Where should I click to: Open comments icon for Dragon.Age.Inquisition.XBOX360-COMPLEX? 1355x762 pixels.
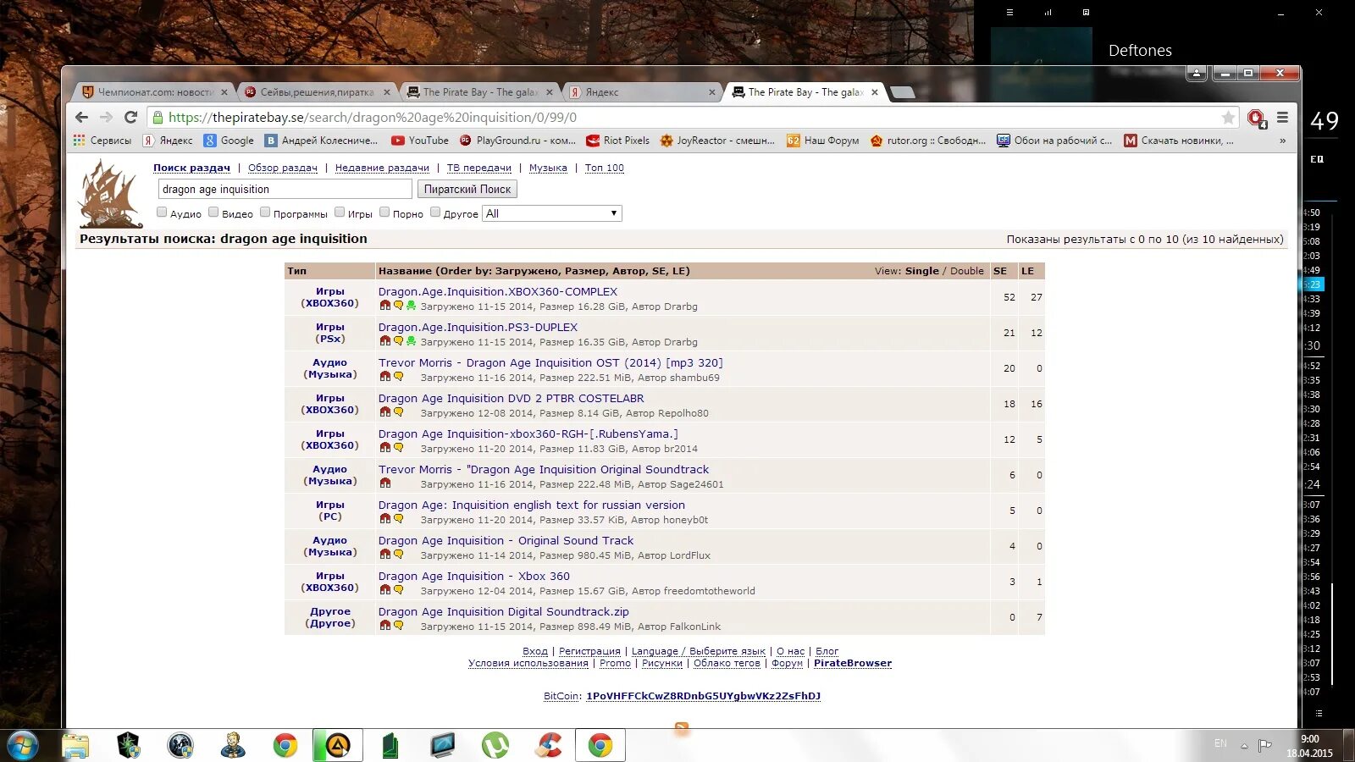pyautogui.click(x=398, y=306)
